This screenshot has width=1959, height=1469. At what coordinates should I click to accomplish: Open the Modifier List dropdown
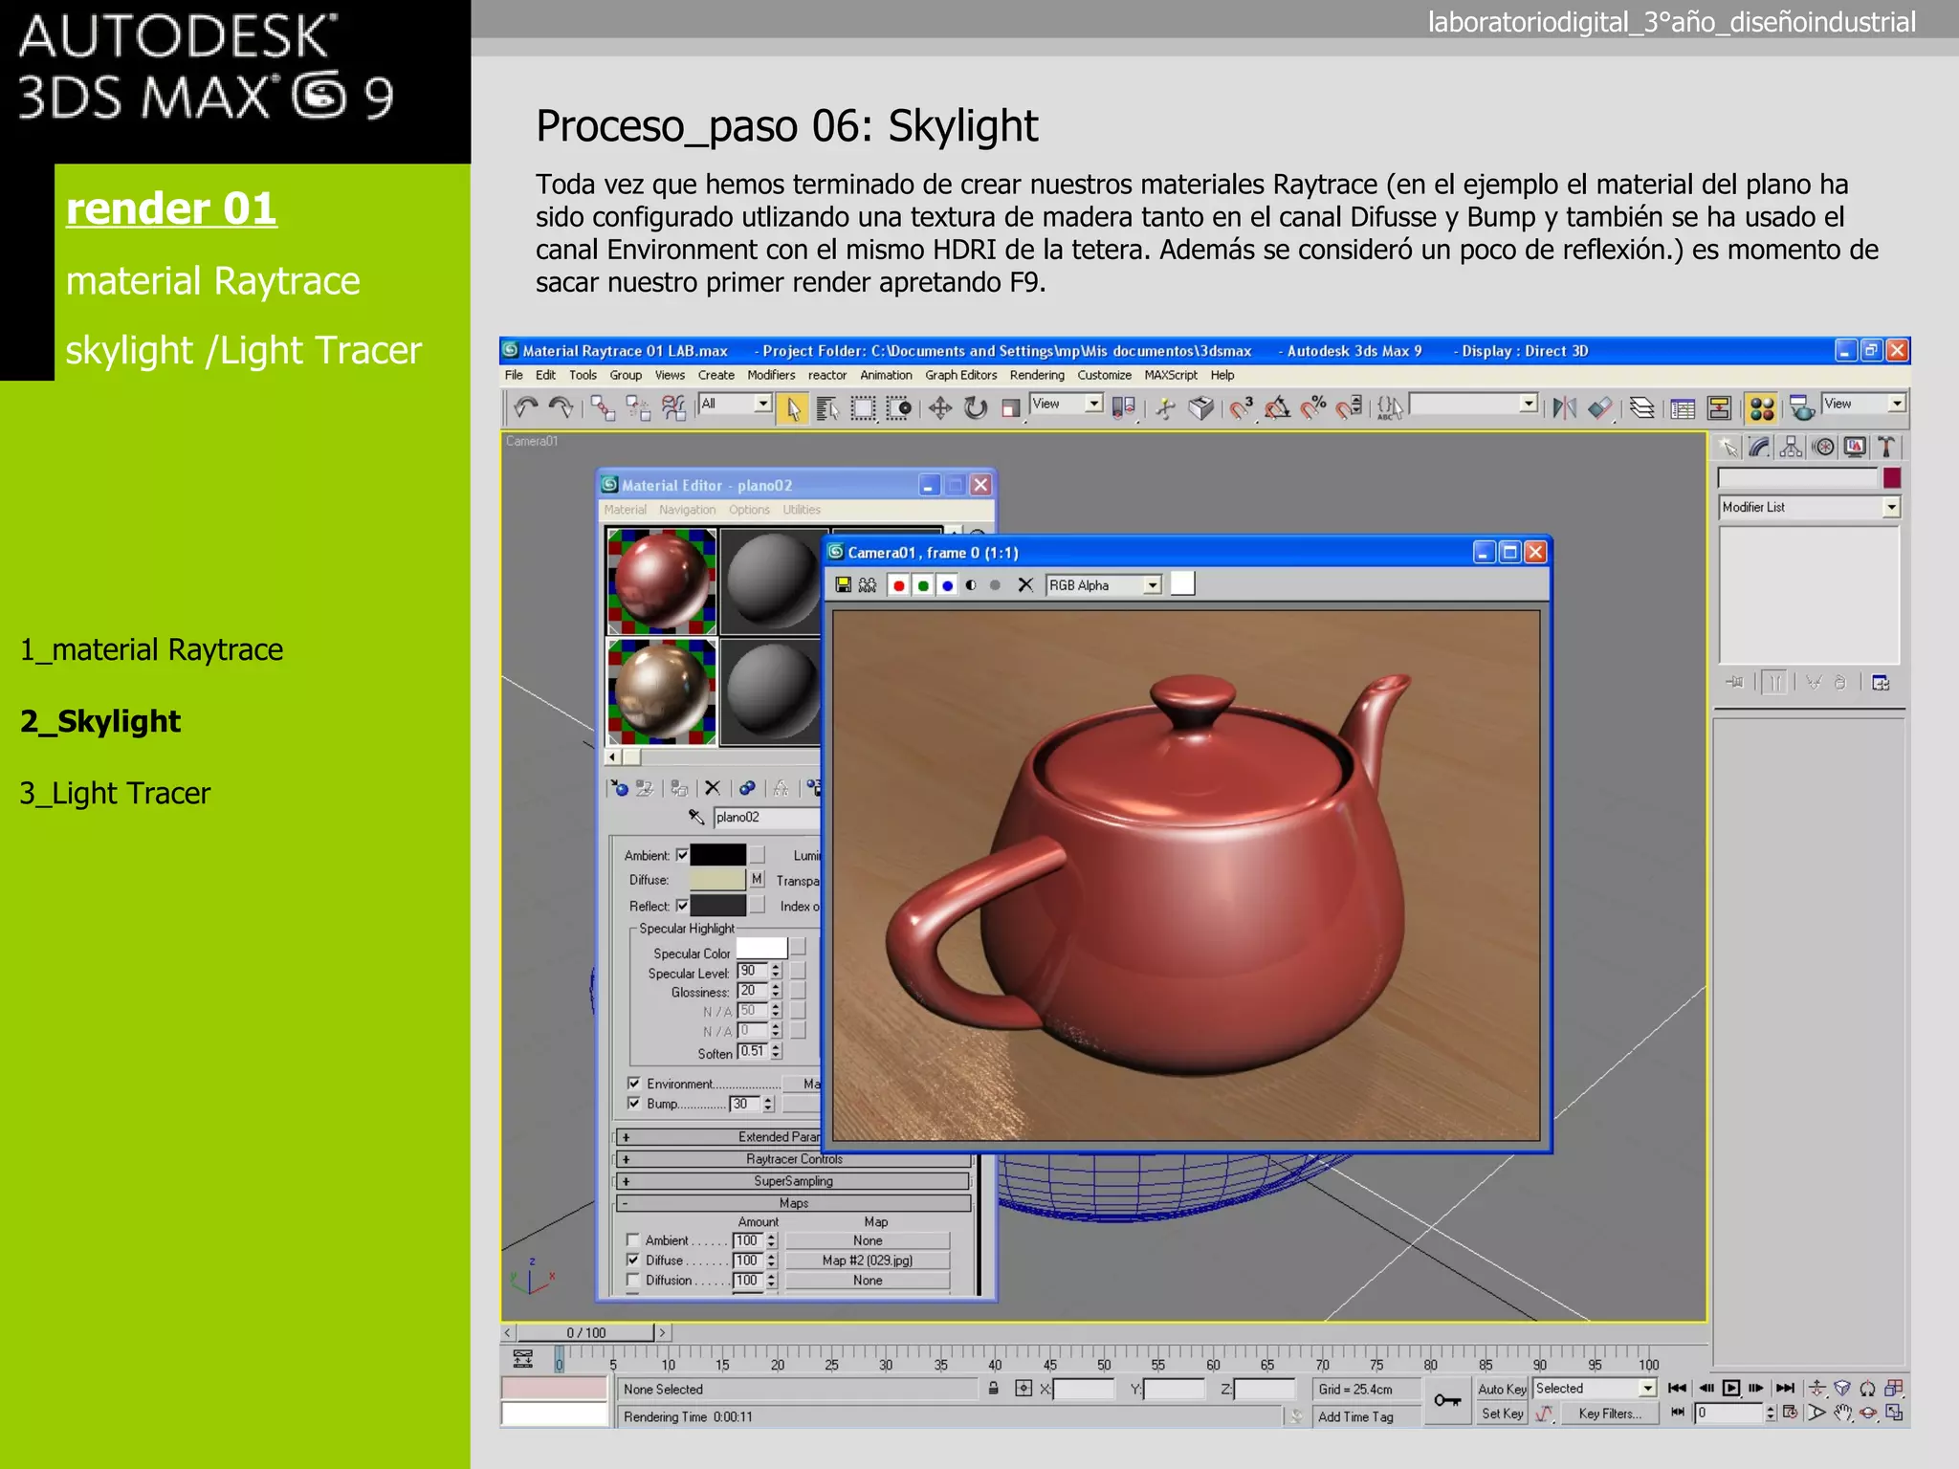click(1809, 507)
